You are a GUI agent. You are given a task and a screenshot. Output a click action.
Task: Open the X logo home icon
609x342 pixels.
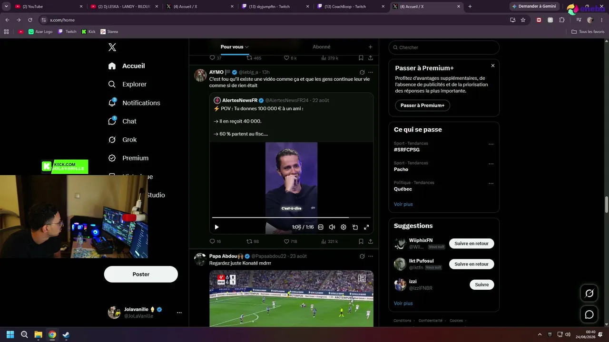pyautogui.click(x=112, y=47)
